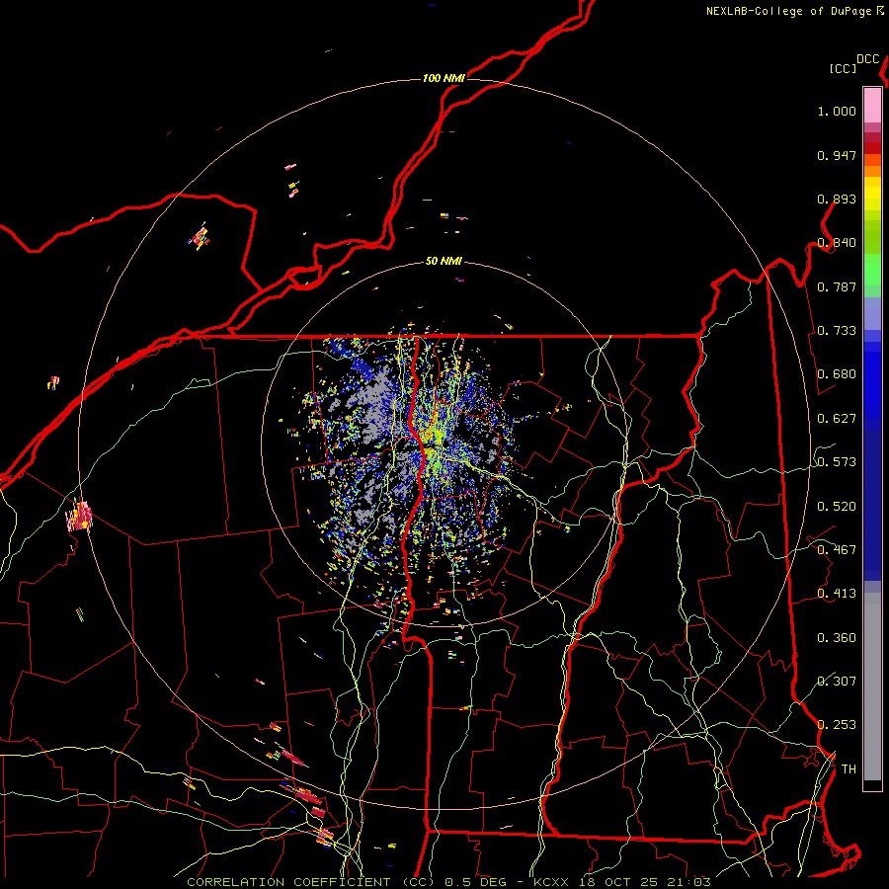Click the [CC] unit label above the scale

[x=843, y=68]
